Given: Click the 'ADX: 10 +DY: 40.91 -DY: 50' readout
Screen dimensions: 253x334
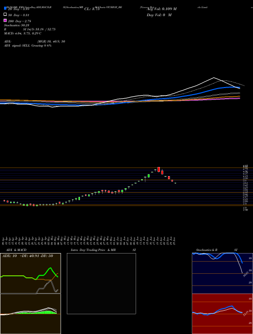Looking at the screenshot, I should pyautogui.click(x=27, y=256).
